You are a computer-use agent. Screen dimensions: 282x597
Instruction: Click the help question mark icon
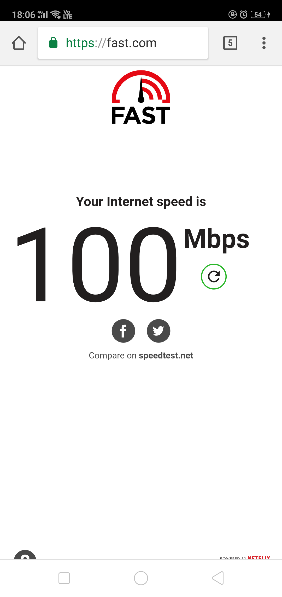[25, 555]
